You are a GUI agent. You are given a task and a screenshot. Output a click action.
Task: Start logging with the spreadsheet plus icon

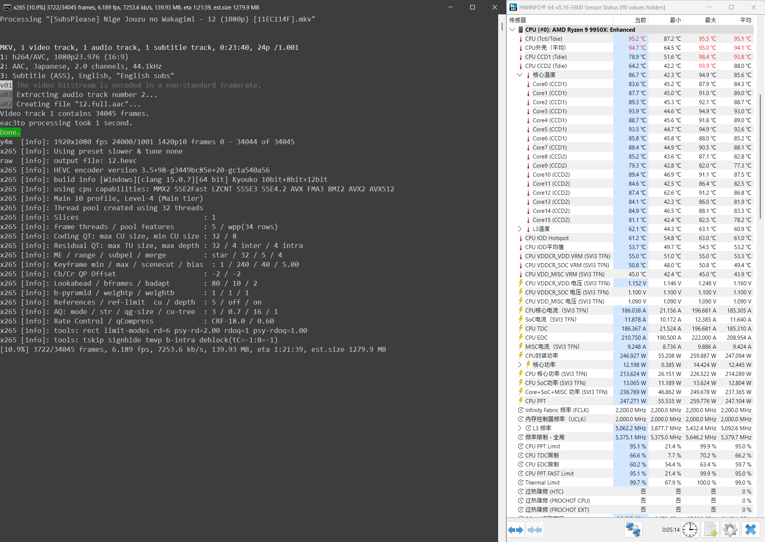710,530
